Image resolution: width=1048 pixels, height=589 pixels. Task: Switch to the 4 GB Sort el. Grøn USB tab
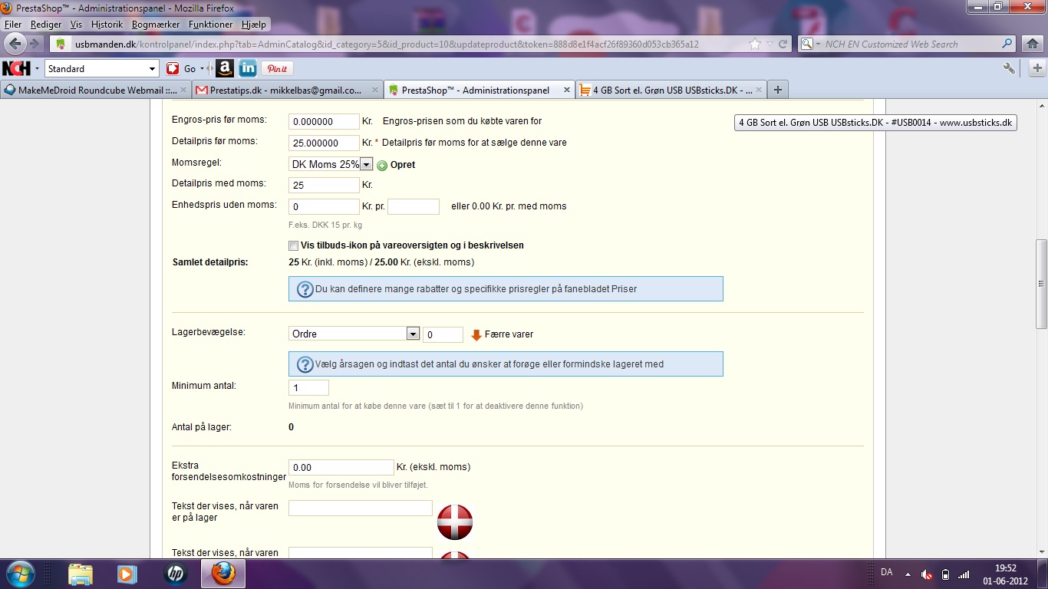coord(669,90)
